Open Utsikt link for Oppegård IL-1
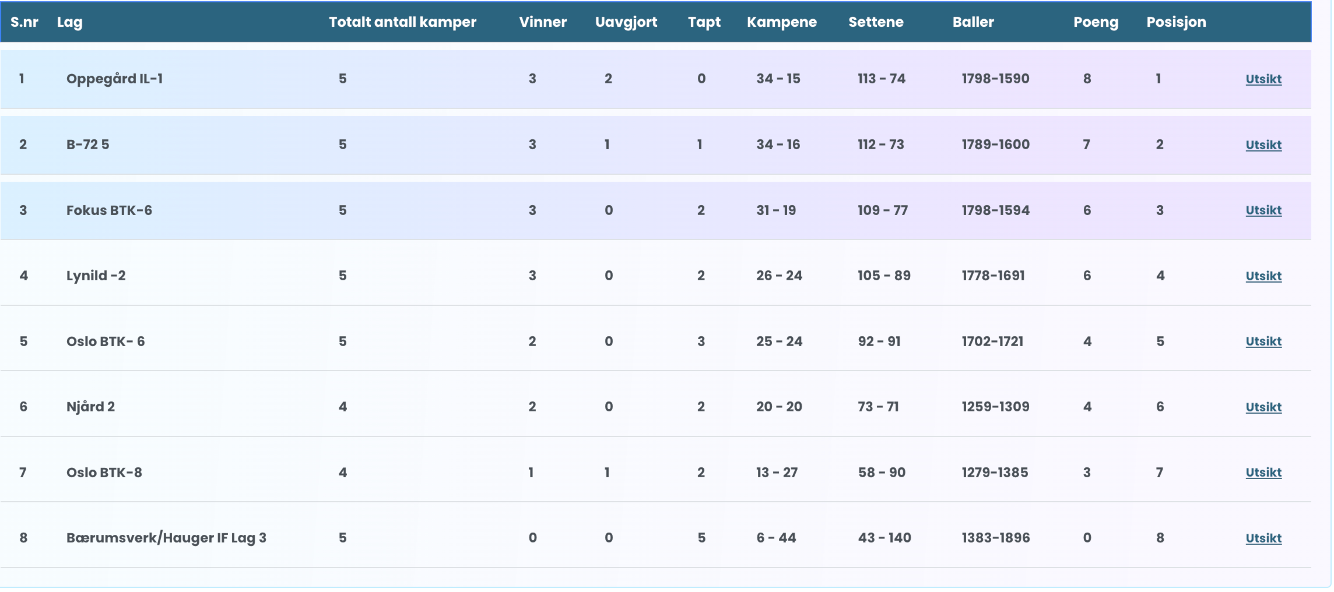 coord(1263,79)
